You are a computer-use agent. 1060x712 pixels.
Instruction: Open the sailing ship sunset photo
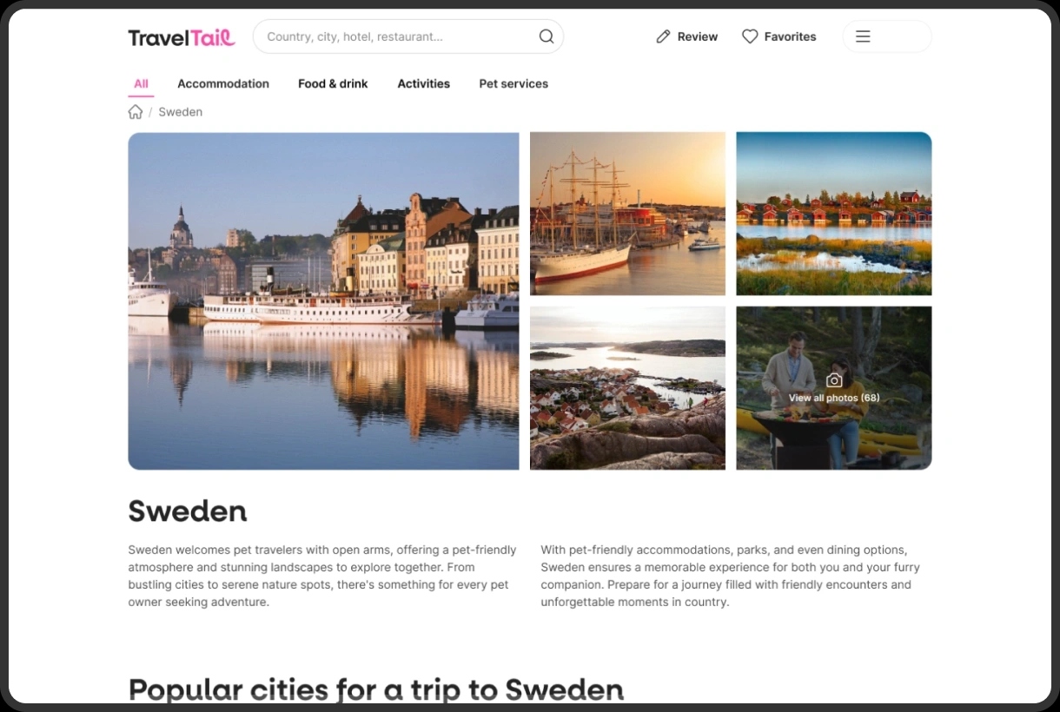pos(627,214)
